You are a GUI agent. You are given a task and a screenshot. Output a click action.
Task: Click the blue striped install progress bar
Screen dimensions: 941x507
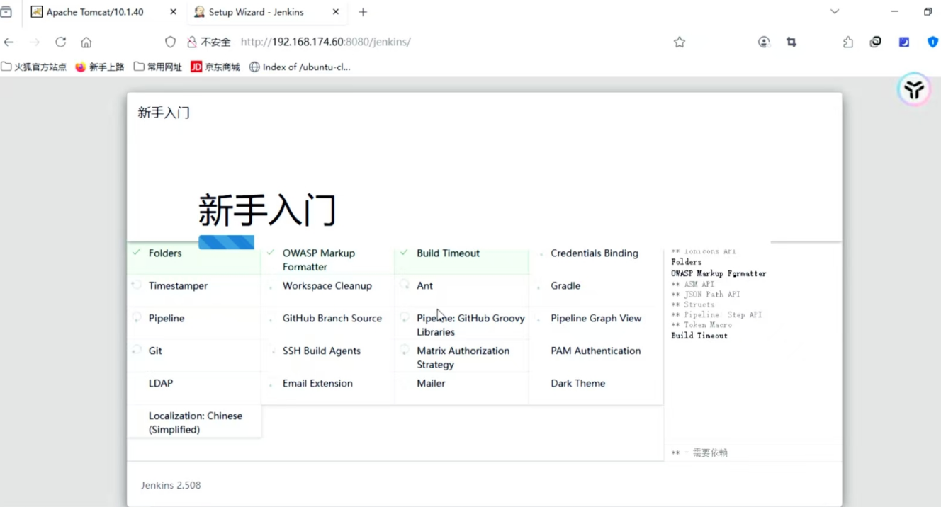(226, 242)
